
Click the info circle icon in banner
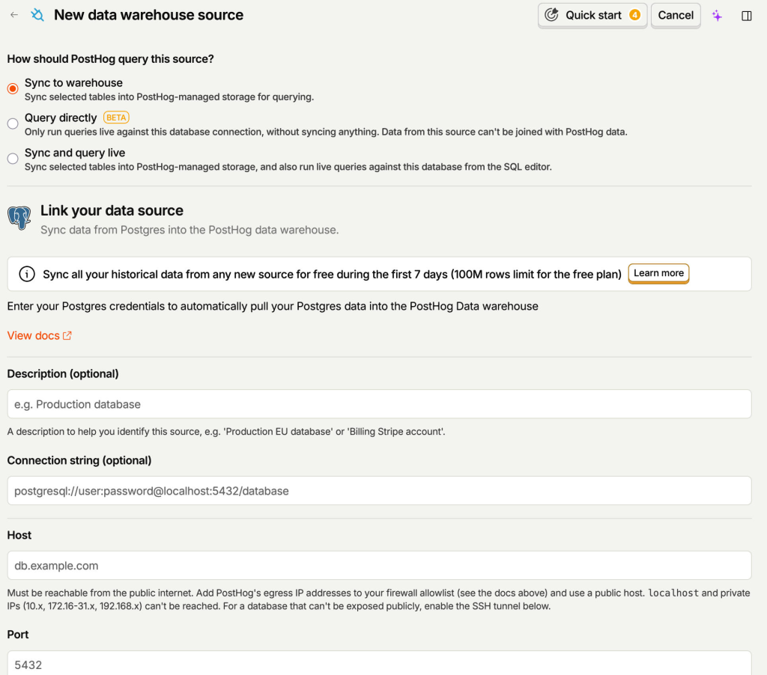tap(27, 274)
